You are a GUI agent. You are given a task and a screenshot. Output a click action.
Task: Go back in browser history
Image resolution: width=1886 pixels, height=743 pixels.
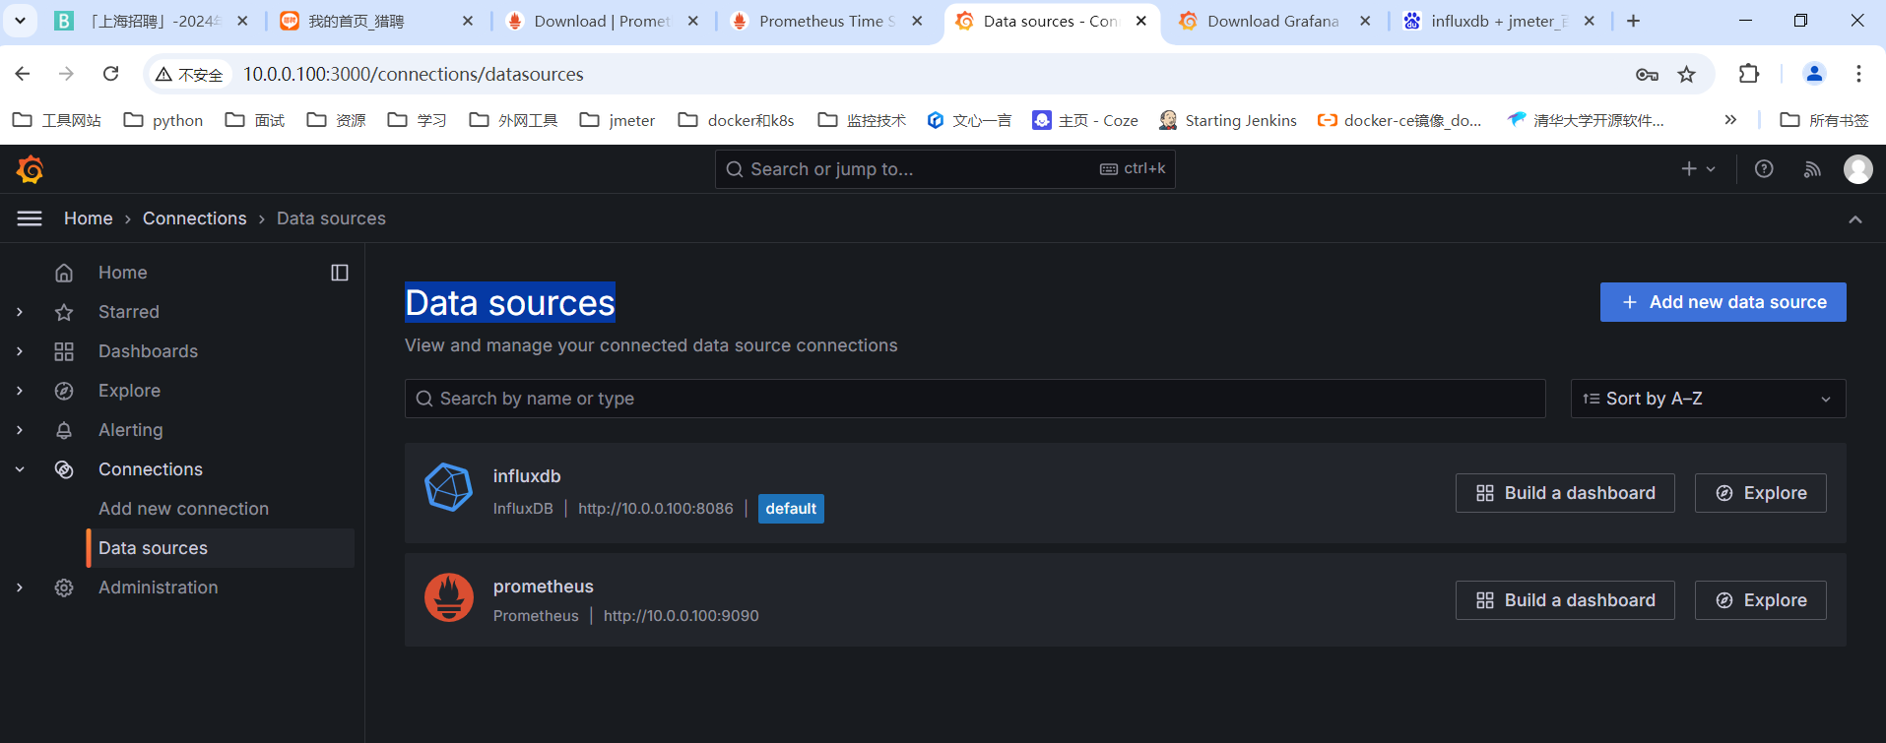click(x=23, y=74)
